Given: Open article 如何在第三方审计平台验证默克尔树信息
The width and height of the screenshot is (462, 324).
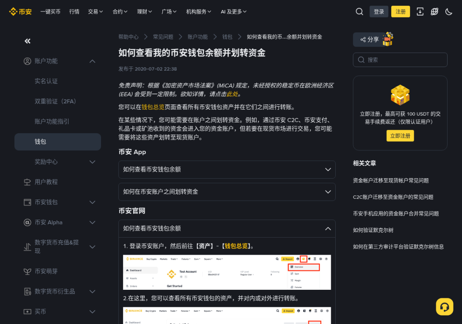Looking at the screenshot, I should tap(398, 247).
